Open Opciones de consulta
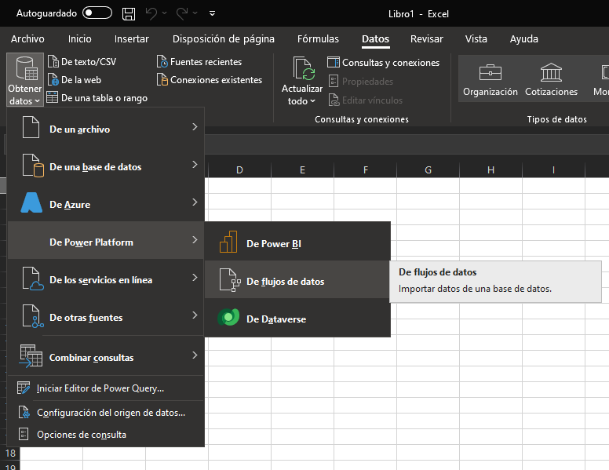Image resolution: width=609 pixels, height=470 pixels. click(106, 434)
